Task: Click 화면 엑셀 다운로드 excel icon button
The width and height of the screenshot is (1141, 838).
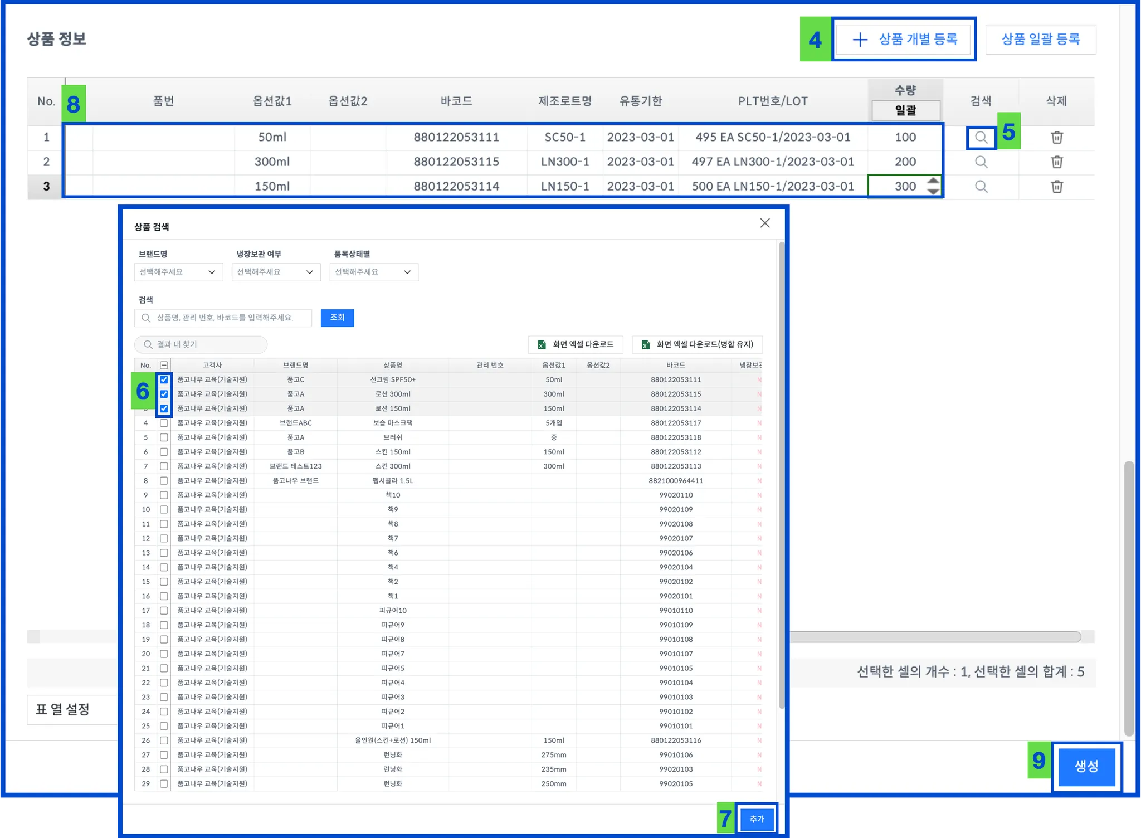Action: tap(576, 344)
